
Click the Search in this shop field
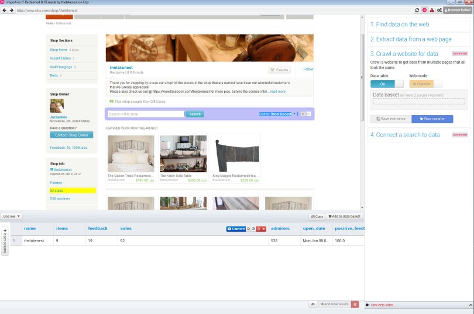146,114
